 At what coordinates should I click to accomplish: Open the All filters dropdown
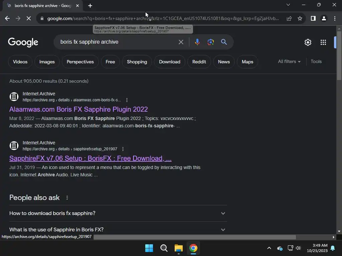[289, 62]
